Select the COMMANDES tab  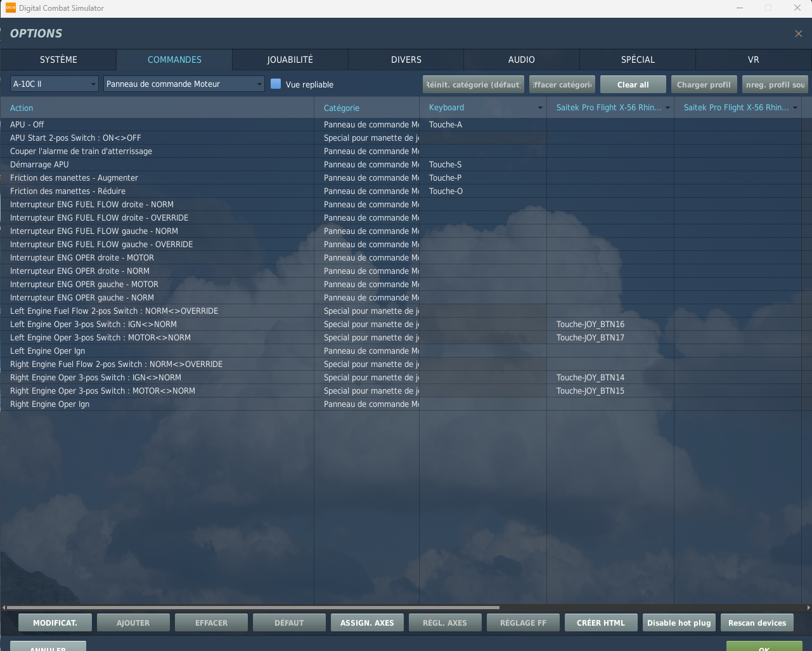(x=174, y=60)
